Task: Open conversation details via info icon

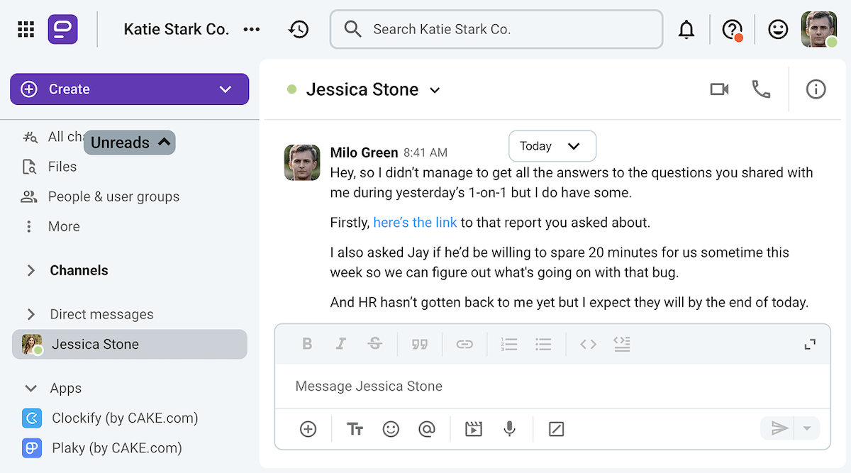Action: (x=816, y=89)
